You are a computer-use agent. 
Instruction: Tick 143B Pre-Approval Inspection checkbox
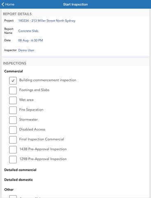[x=13, y=150]
